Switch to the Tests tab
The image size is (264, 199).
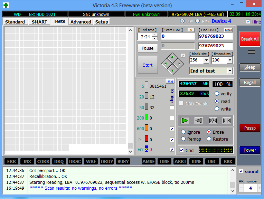coord(59,21)
